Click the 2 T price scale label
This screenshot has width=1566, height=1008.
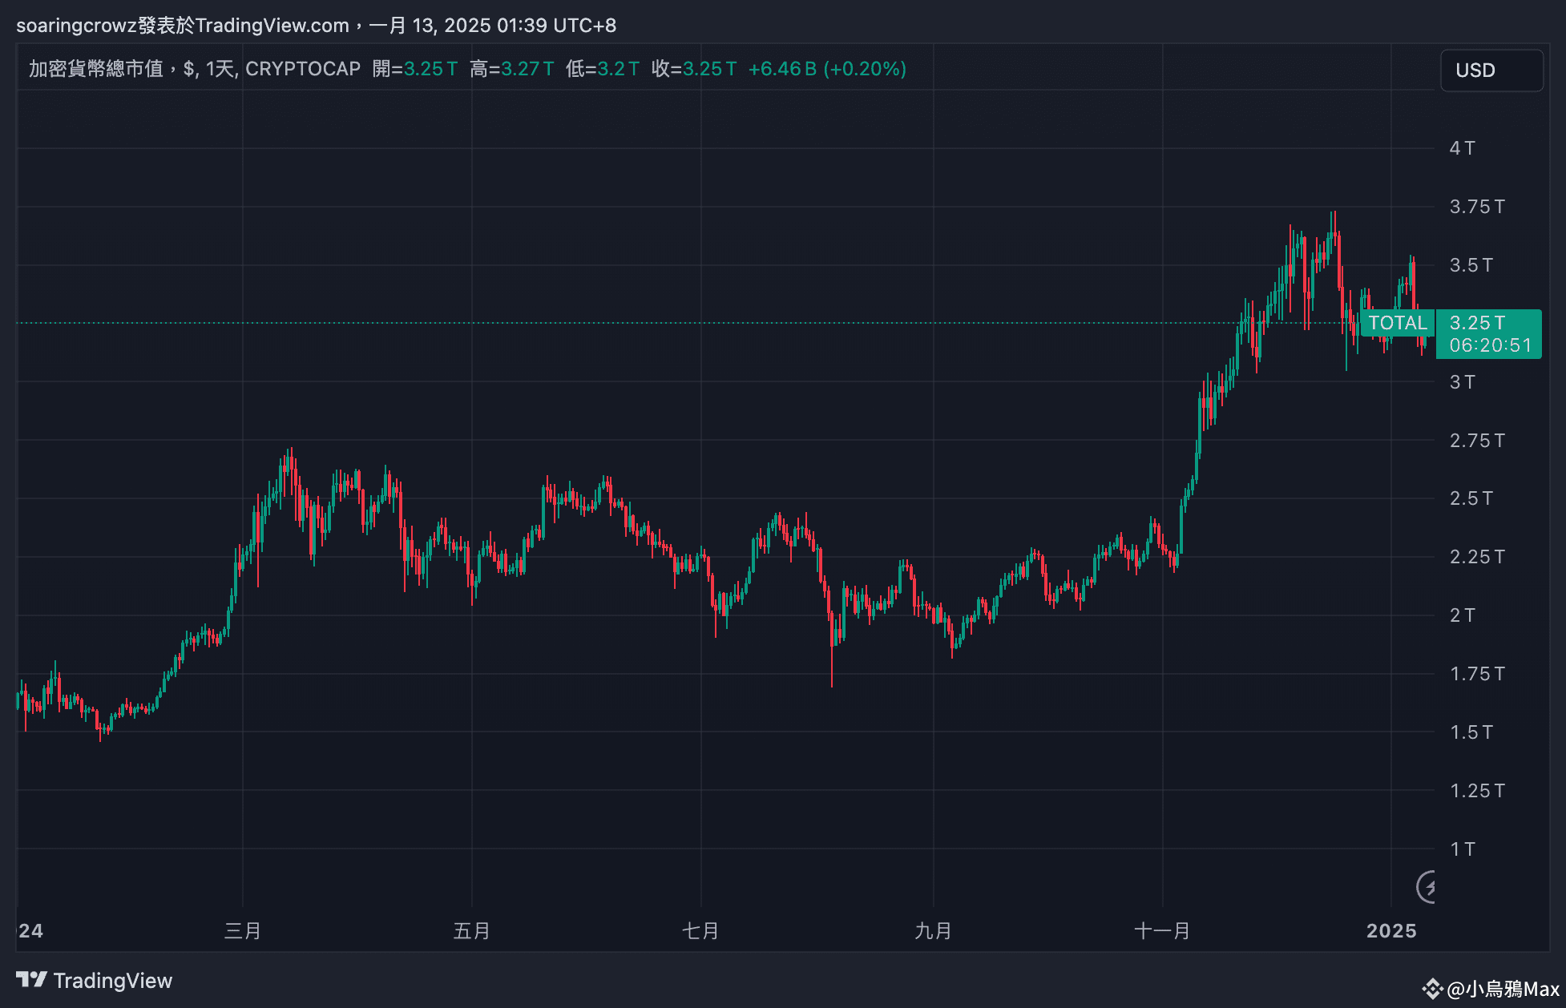[x=1462, y=615]
